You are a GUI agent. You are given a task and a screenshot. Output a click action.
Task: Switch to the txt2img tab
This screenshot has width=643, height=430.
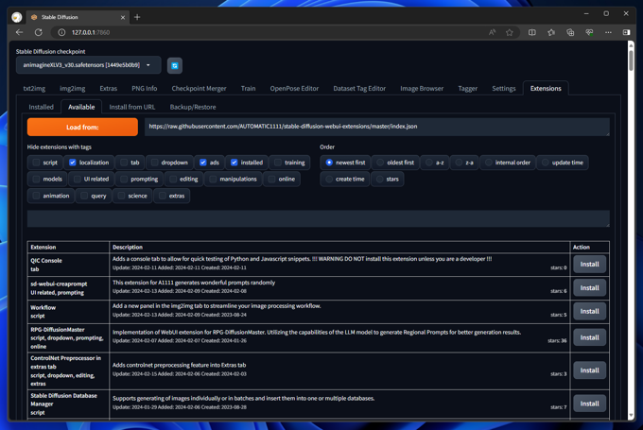click(x=34, y=89)
